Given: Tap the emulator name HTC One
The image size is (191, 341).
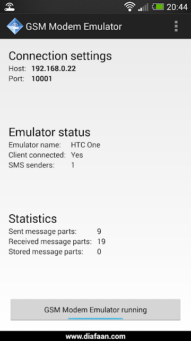Looking at the screenshot, I should (x=85, y=145).
